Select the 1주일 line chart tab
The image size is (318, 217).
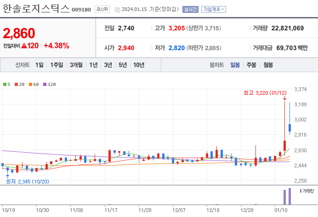pos(57,65)
